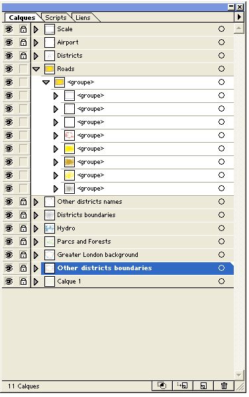
Task: Click the lock icon on Scale layer
Action: (23, 29)
